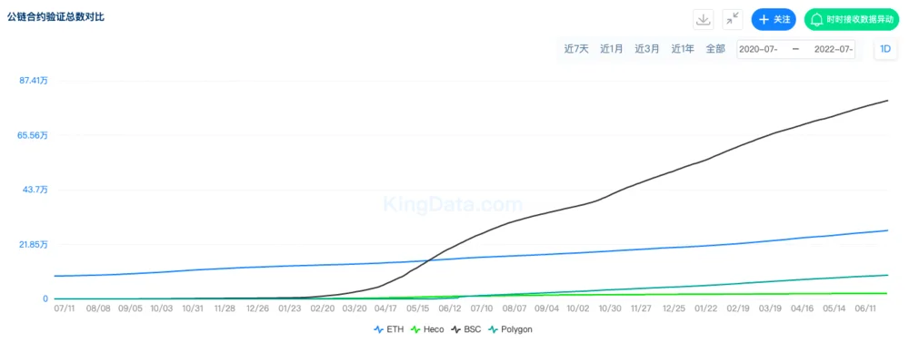The image size is (909, 342).
Task: Click the 06/11 date label on x-axis
Action: [x=865, y=309]
